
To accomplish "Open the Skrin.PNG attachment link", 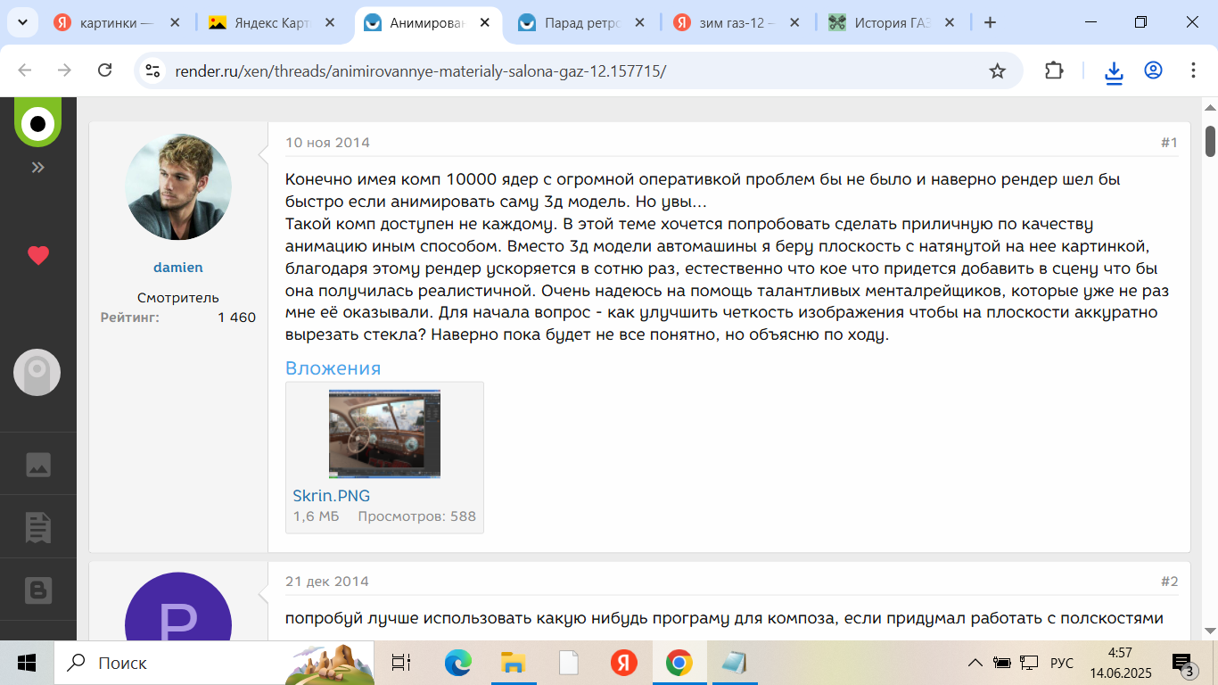I will click(331, 496).
